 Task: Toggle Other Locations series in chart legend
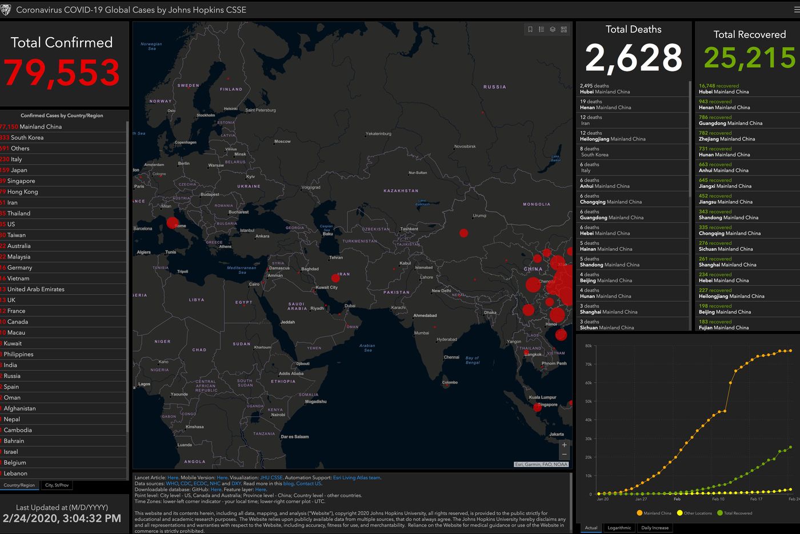[694, 513]
